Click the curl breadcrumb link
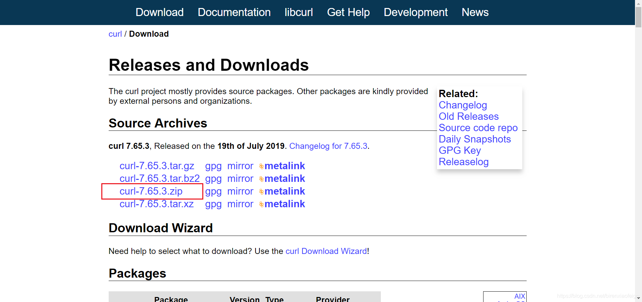This screenshot has width=642, height=302. [x=115, y=34]
